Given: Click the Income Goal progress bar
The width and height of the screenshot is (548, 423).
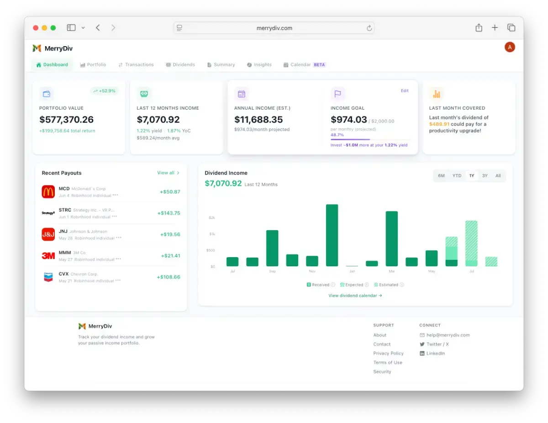Looking at the screenshot, I should tap(371, 139).
